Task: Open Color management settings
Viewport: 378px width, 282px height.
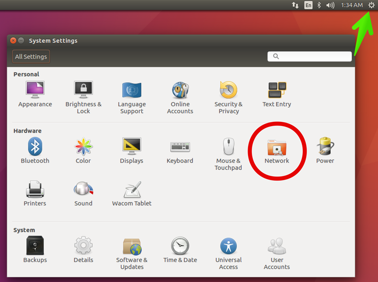Action: pyautogui.click(x=84, y=151)
